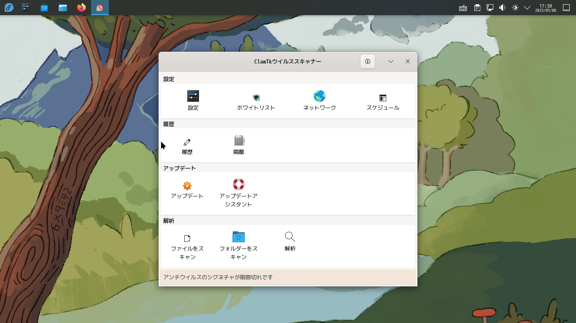Open the brightness tray icon
The height and width of the screenshot is (323, 576).
tap(515, 8)
